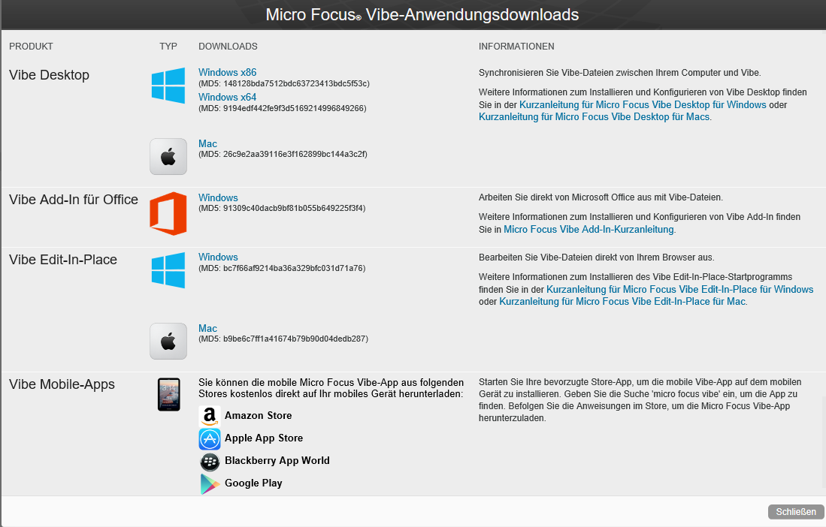Download the Vibe Desktop Mac installer link
The height and width of the screenshot is (527, 826).
tap(207, 144)
